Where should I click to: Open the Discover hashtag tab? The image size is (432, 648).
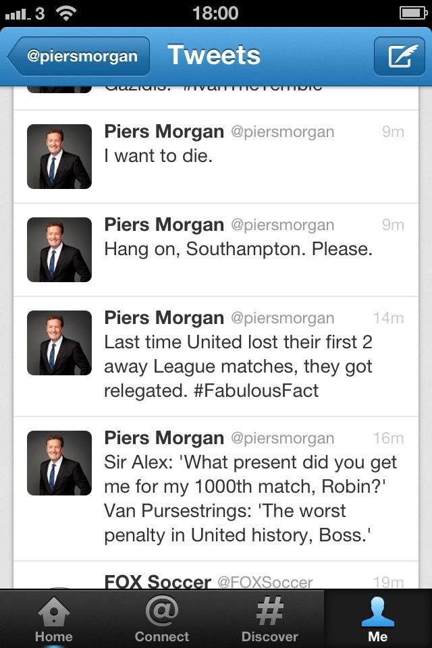coord(269,619)
